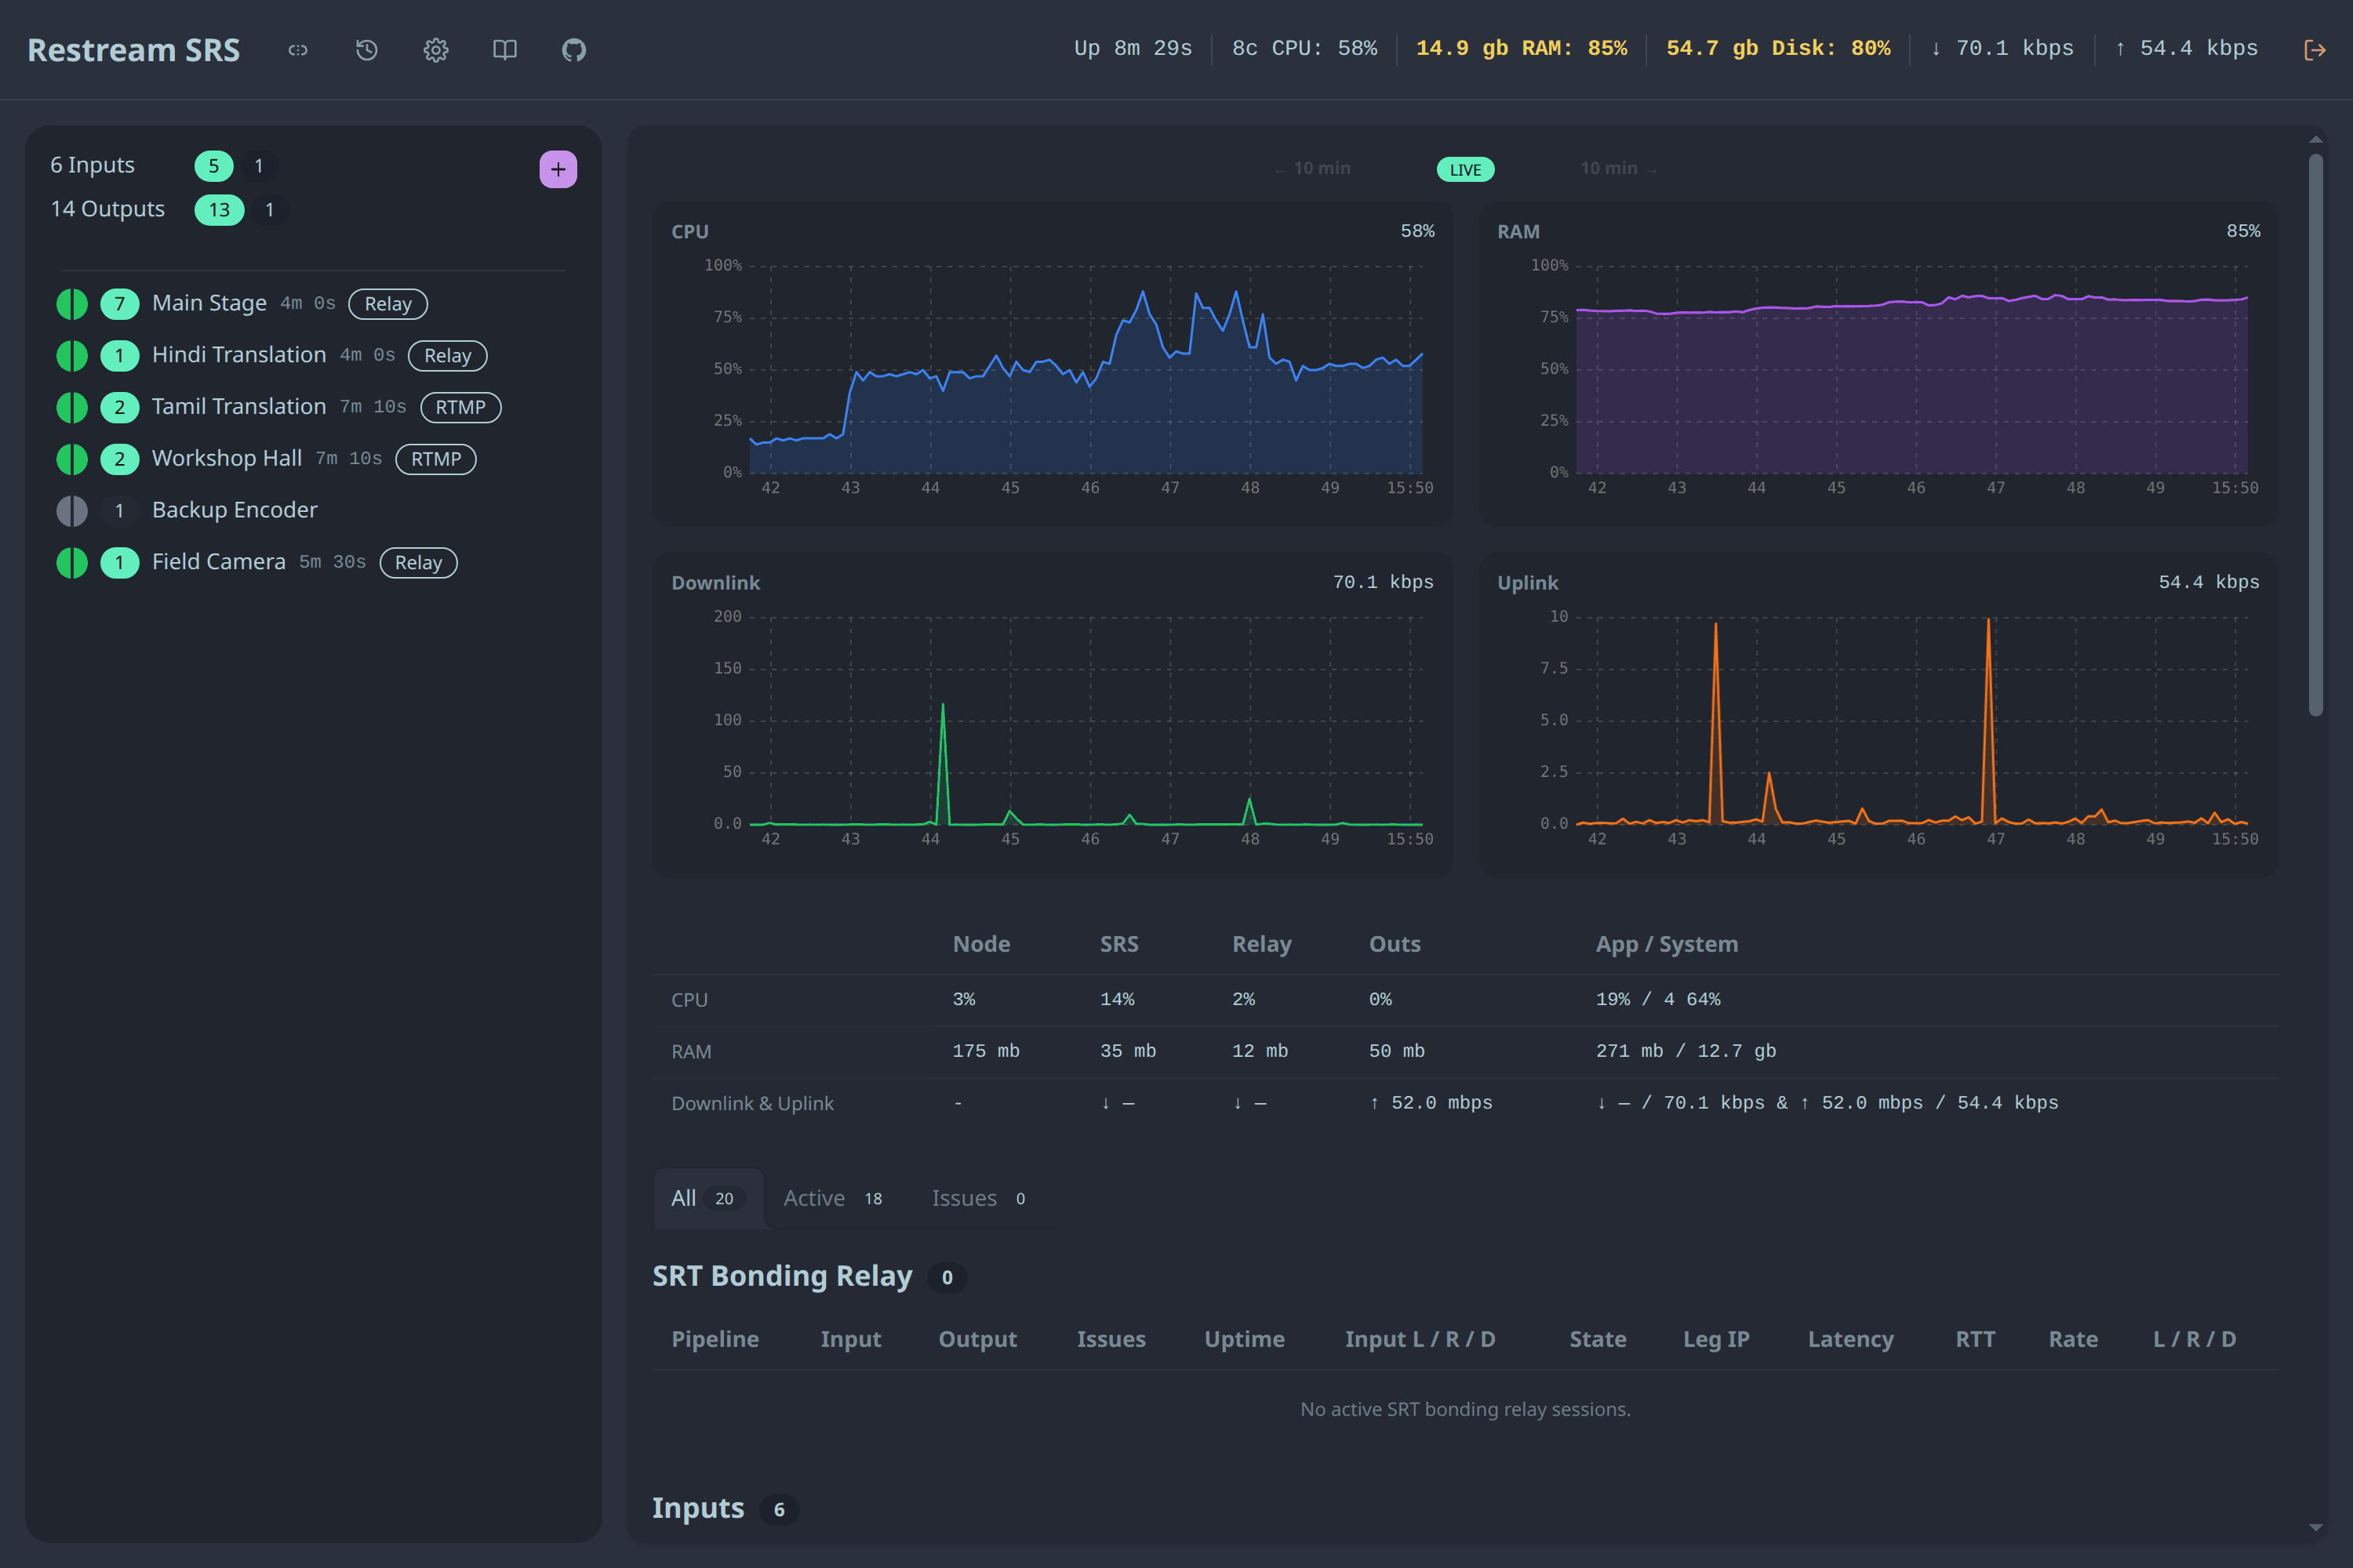Select Workshop Hall input name
Image resolution: width=2353 pixels, height=1568 pixels.
227,458
